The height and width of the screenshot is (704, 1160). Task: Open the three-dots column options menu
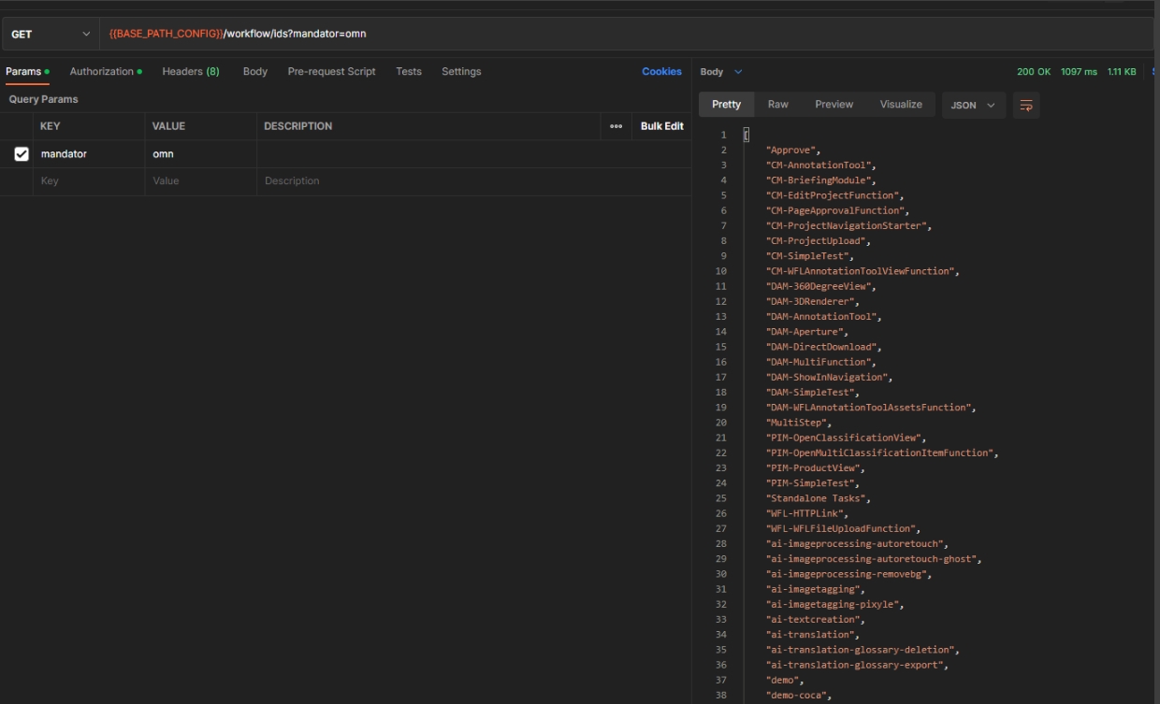pos(616,126)
